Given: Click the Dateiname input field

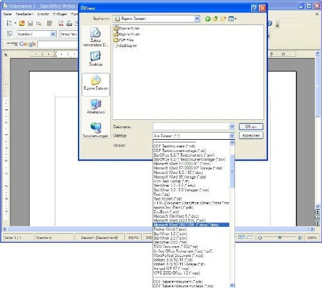Looking at the screenshot, I should point(191,127).
